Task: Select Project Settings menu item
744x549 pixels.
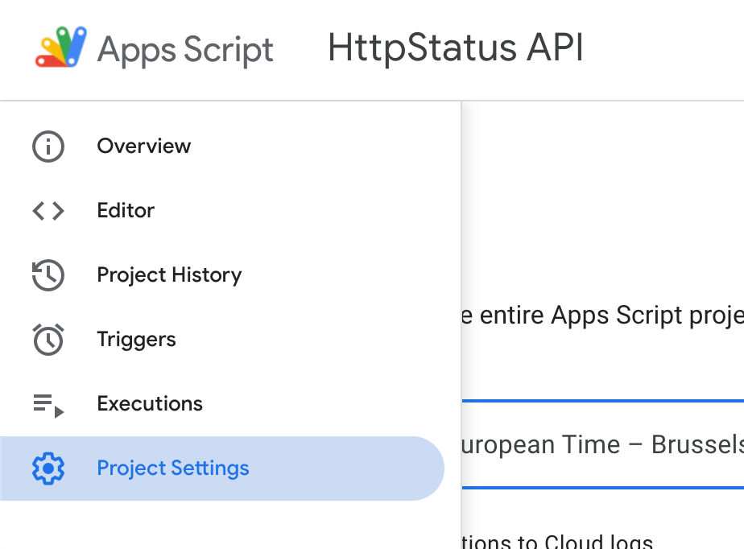Action: tap(222, 469)
